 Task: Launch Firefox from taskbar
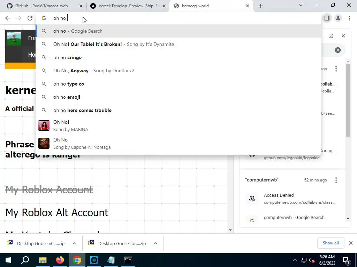click(x=60, y=260)
